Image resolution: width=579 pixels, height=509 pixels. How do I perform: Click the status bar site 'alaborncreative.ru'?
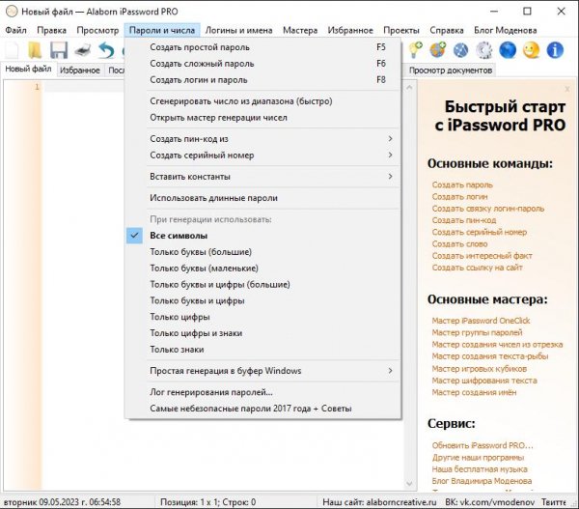point(401,502)
